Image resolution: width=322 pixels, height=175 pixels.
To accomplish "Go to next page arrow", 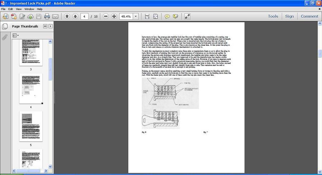I will [x=75, y=16].
